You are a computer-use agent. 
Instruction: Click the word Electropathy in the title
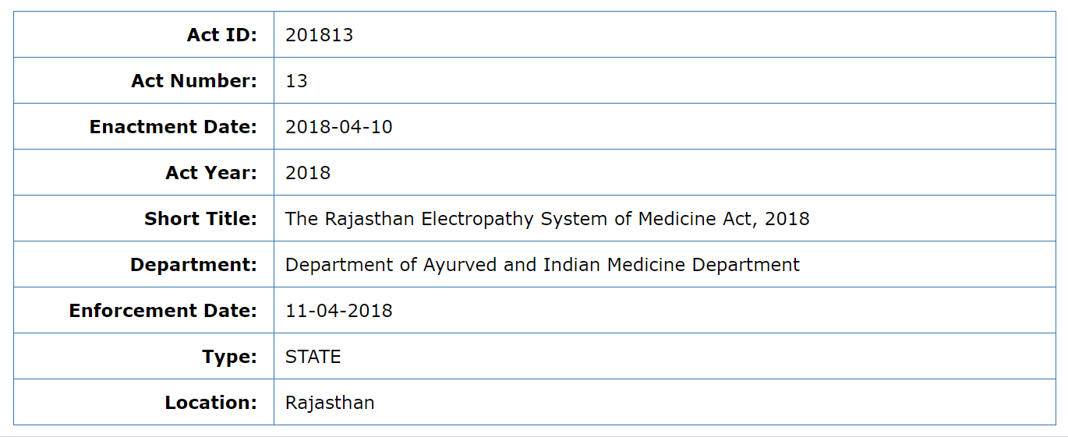[x=472, y=219]
